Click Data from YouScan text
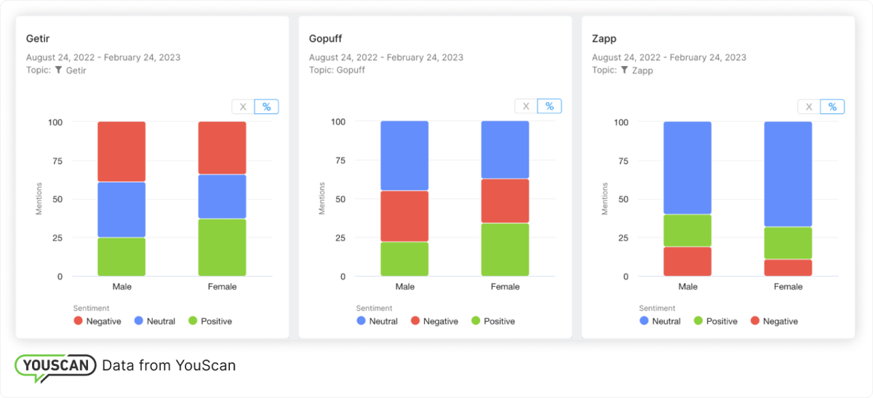 click(x=169, y=365)
